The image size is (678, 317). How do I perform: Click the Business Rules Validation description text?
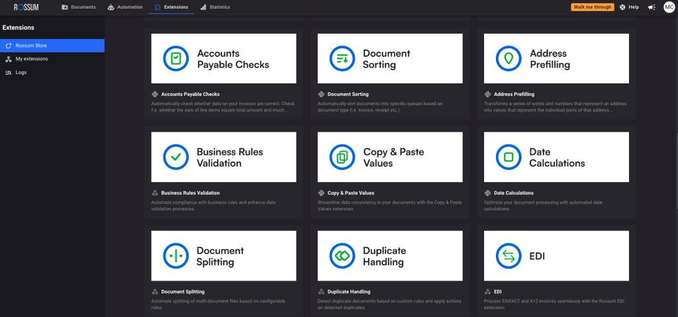click(x=214, y=205)
